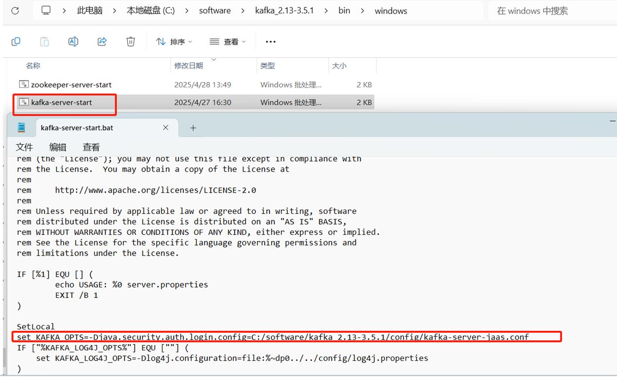Click the Delete trash icon in toolbar

tap(130, 42)
